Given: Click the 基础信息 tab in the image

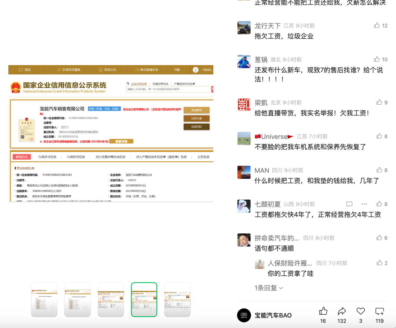Looking at the screenshot, I should pos(22,157).
